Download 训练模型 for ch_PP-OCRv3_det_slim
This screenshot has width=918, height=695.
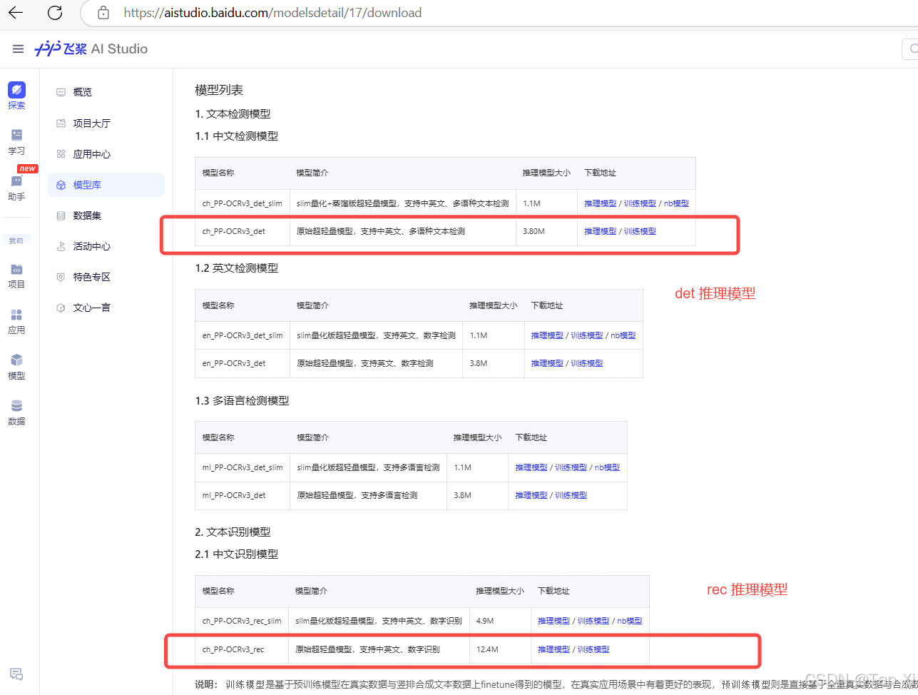[640, 203]
